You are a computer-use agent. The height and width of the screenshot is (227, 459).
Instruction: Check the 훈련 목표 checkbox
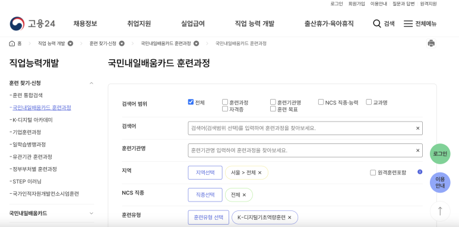click(273, 109)
